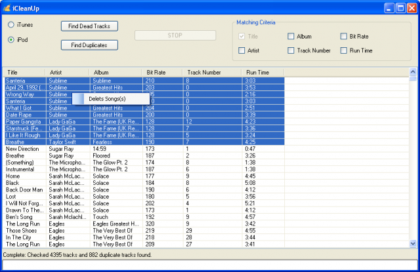Select the In The City track row
The width and height of the screenshot is (420, 272).
coord(144,237)
